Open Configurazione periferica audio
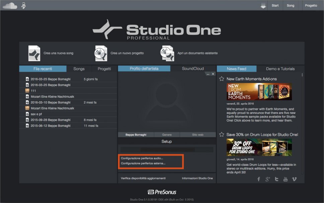The width and height of the screenshot is (324, 203). tap(142, 158)
